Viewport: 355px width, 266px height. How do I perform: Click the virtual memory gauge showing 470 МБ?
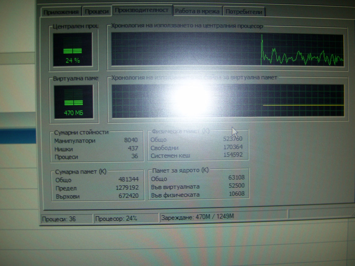click(x=74, y=102)
